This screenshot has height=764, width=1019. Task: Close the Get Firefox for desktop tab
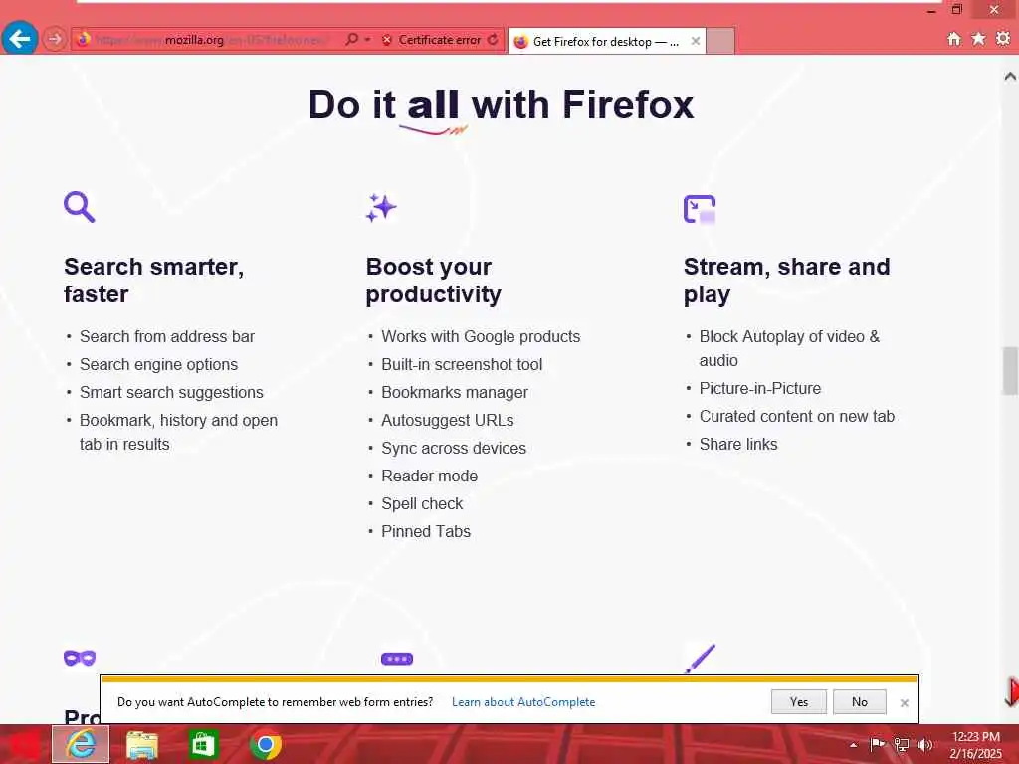click(x=696, y=41)
